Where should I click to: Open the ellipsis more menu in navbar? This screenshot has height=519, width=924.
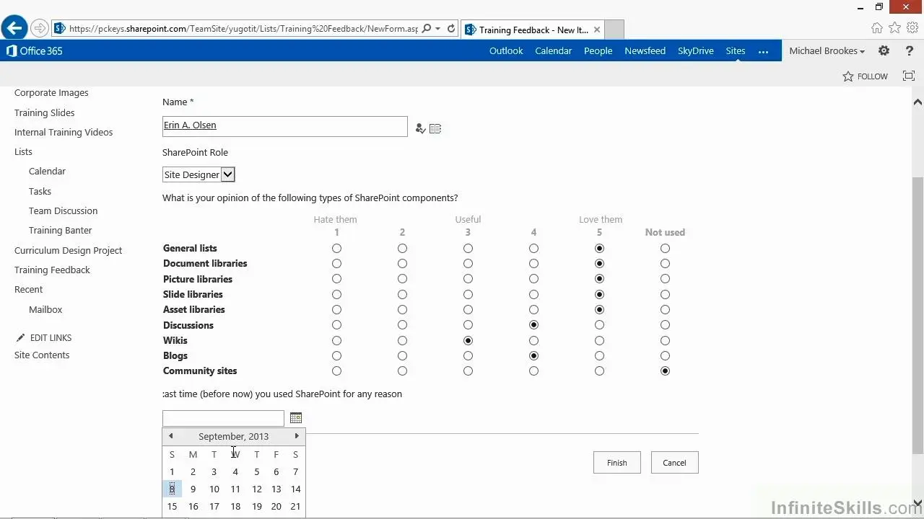coord(763,51)
